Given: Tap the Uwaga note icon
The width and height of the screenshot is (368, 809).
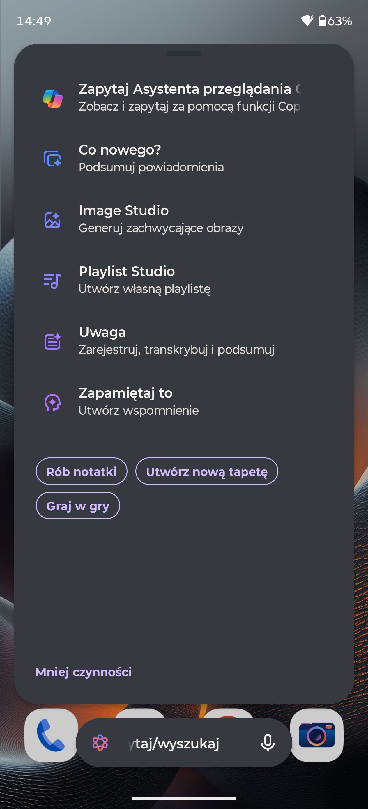Looking at the screenshot, I should [52, 341].
